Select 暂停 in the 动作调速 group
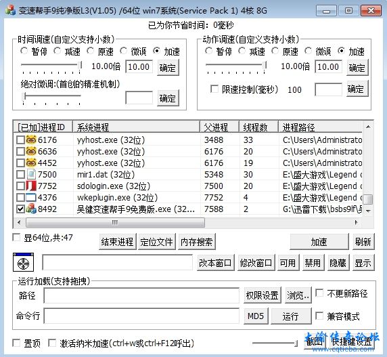 tap(209, 51)
